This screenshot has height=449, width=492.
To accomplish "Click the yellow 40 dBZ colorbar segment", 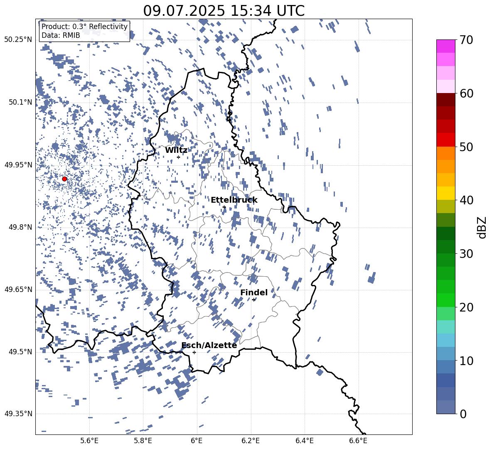I will pyautogui.click(x=446, y=193).
